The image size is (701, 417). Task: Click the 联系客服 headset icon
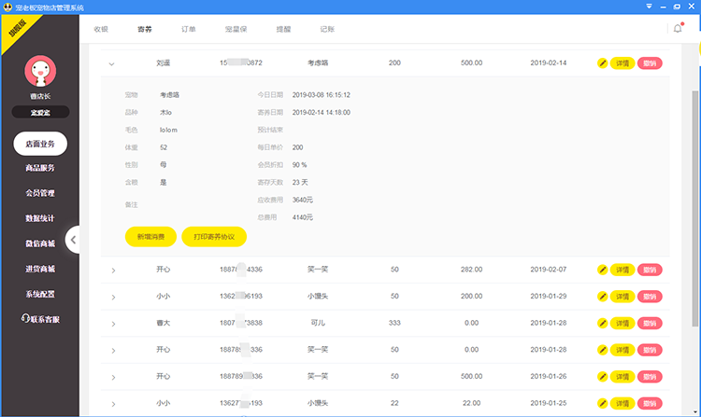pyautogui.click(x=25, y=319)
